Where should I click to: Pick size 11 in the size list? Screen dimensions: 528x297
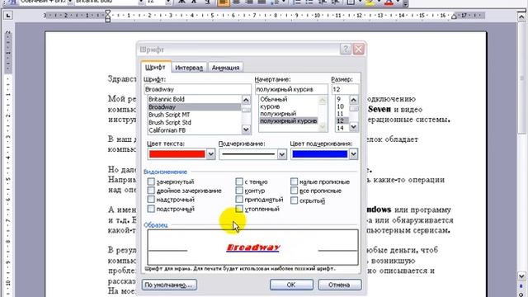pos(342,114)
